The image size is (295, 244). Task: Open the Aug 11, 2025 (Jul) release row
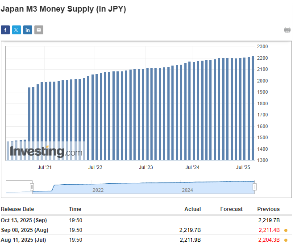click(x=24, y=240)
